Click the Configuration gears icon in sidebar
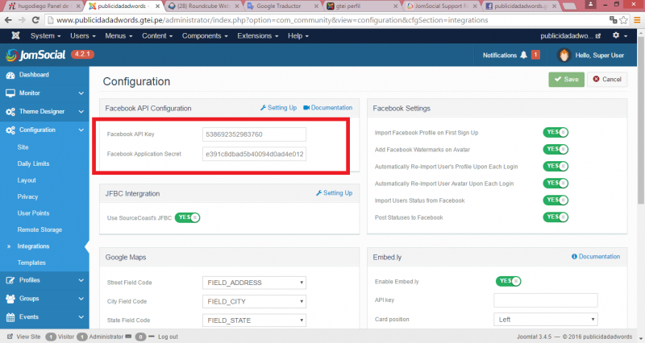The width and height of the screenshot is (645, 343). (10, 130)
